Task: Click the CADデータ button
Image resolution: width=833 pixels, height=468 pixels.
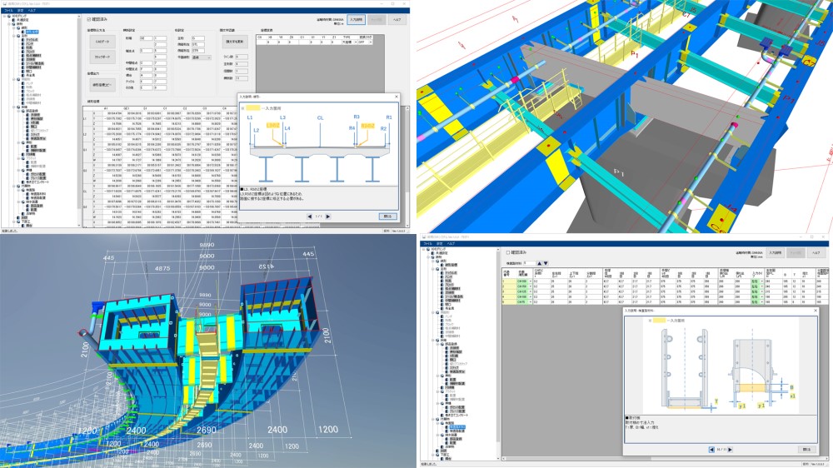Action: [102, 42]
